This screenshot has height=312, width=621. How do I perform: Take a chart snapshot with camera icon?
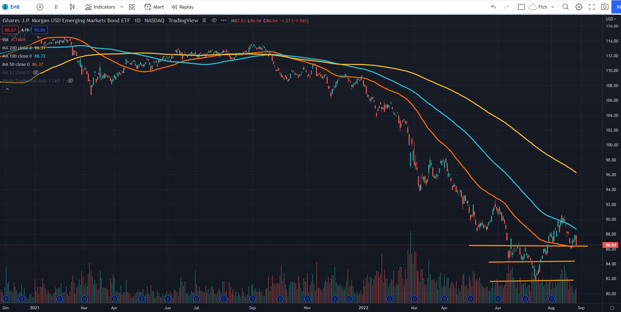[605, 7]
